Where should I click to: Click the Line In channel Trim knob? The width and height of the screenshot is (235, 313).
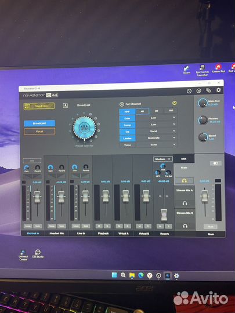74,167
